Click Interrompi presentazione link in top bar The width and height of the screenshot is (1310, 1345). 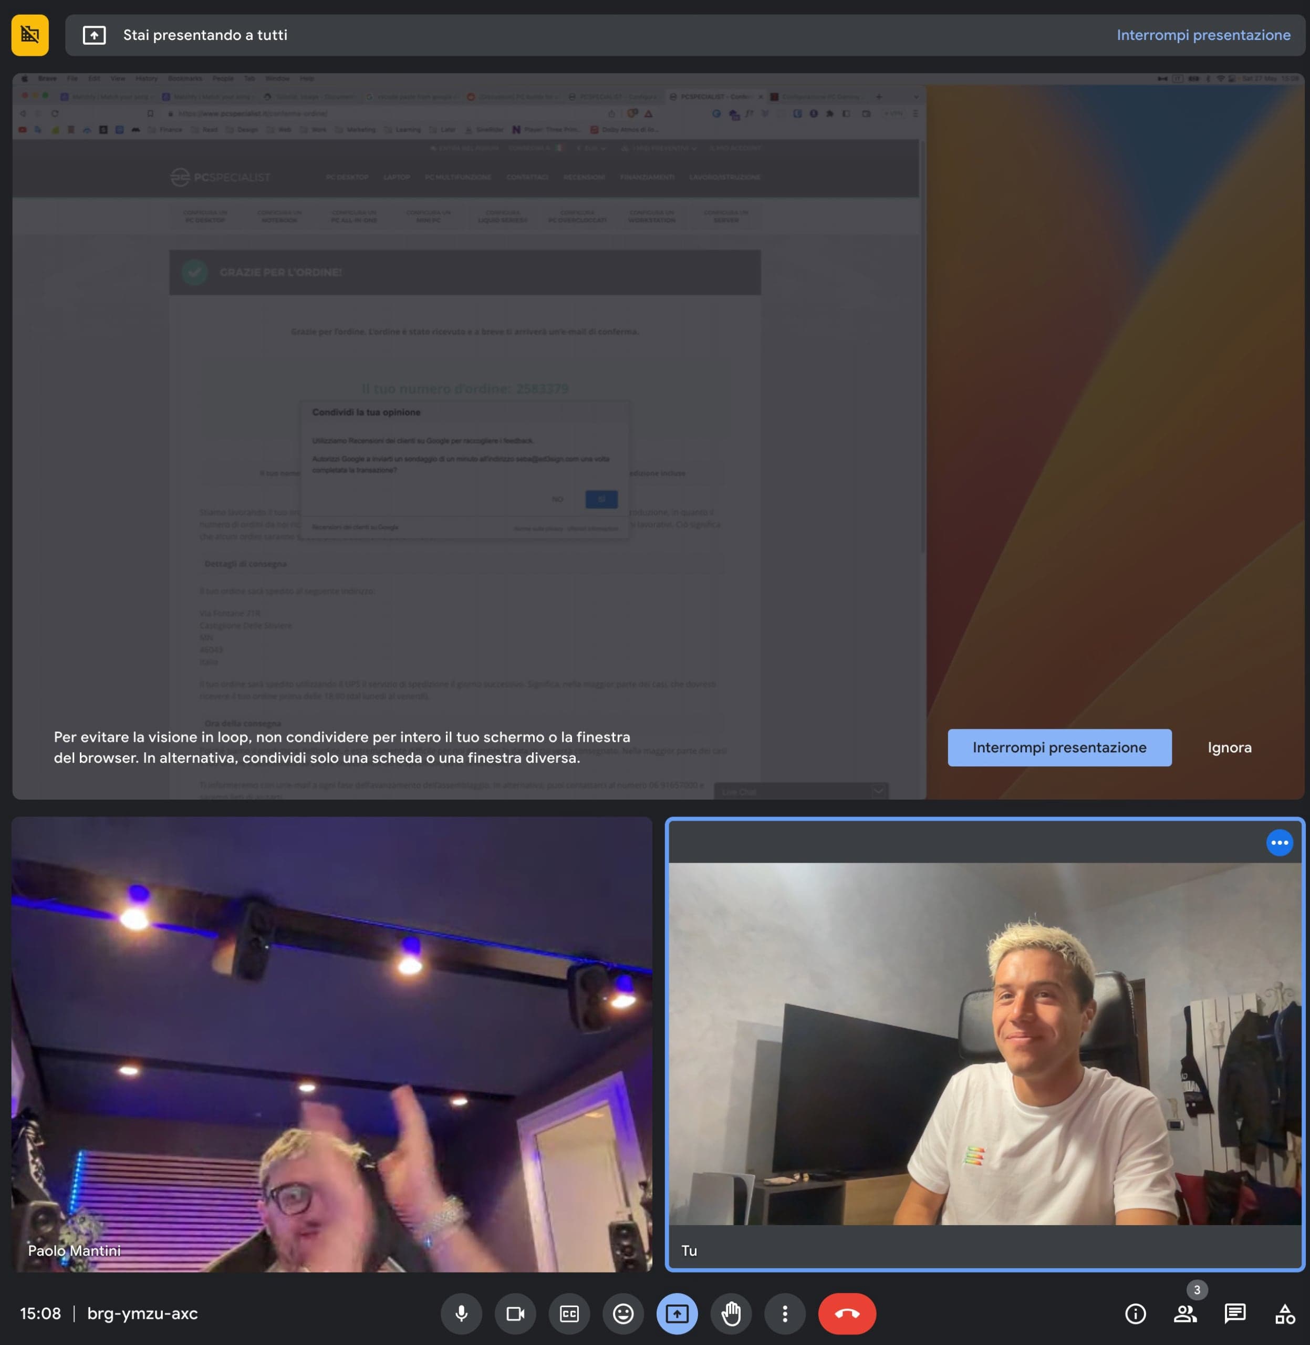pyautogui.click(x=1203, y=35)
